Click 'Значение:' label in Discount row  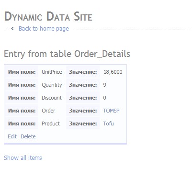tap(83, 98)
